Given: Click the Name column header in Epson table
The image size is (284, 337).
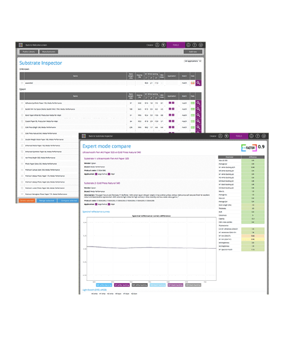Looking at the screenshot, I should 75,96.
